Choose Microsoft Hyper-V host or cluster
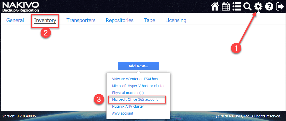286x121 pixels. (138, 86)
